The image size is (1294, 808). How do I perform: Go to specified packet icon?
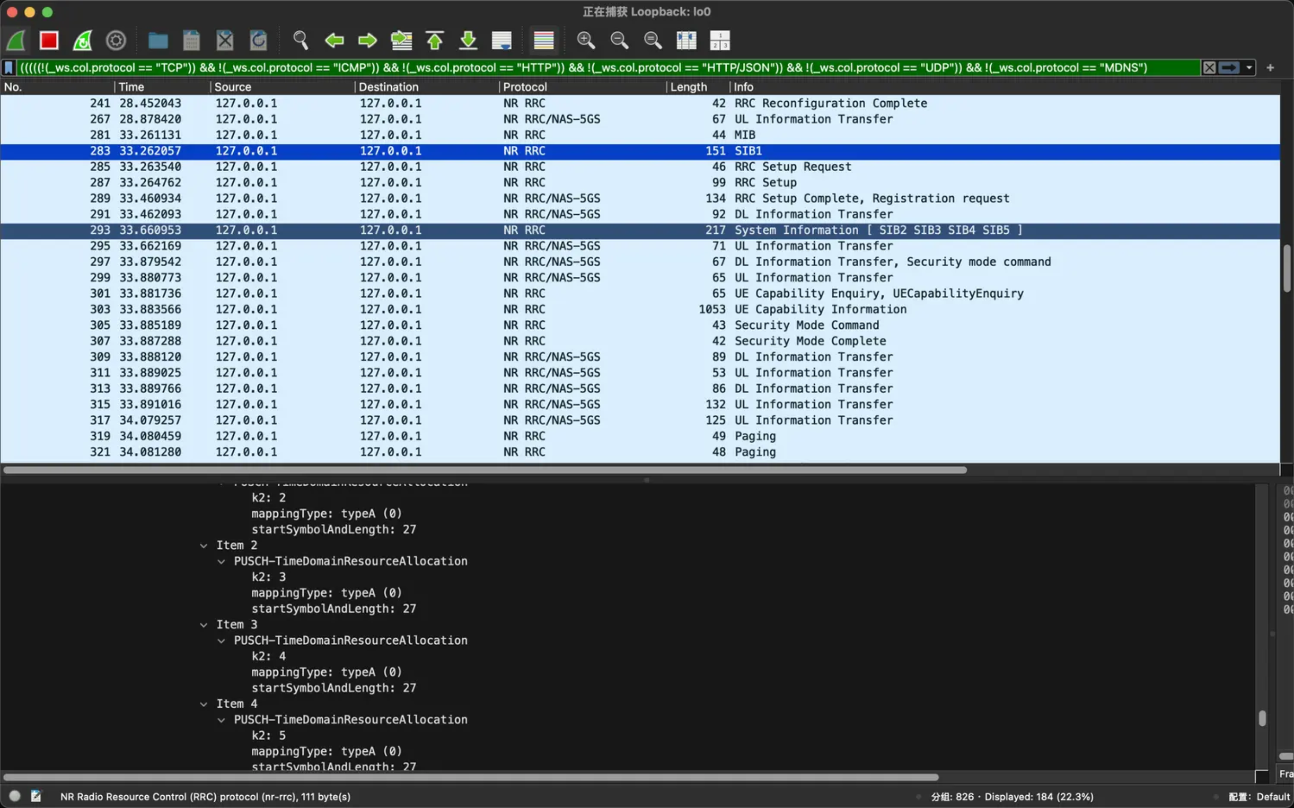pos(401,40)
